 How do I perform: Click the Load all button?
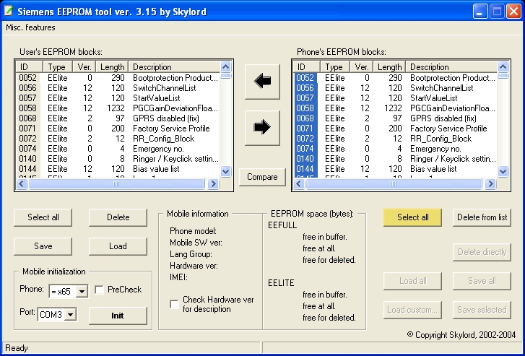[x=412, y=281]
